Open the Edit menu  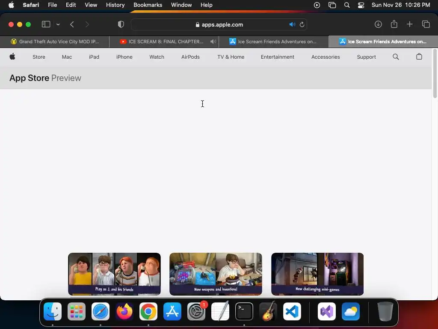point(71,5)
